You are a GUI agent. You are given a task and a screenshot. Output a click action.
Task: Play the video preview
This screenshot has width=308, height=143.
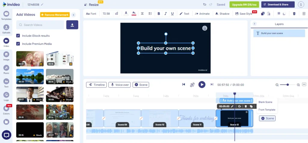click(x=202, y=84)
